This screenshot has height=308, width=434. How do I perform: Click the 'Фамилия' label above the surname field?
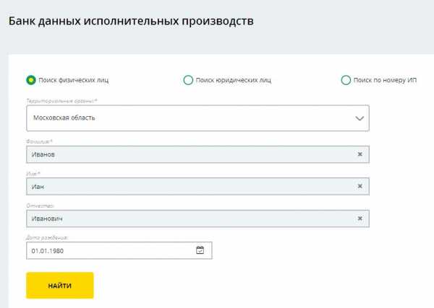pyautogui.click(x=39, y=141)
